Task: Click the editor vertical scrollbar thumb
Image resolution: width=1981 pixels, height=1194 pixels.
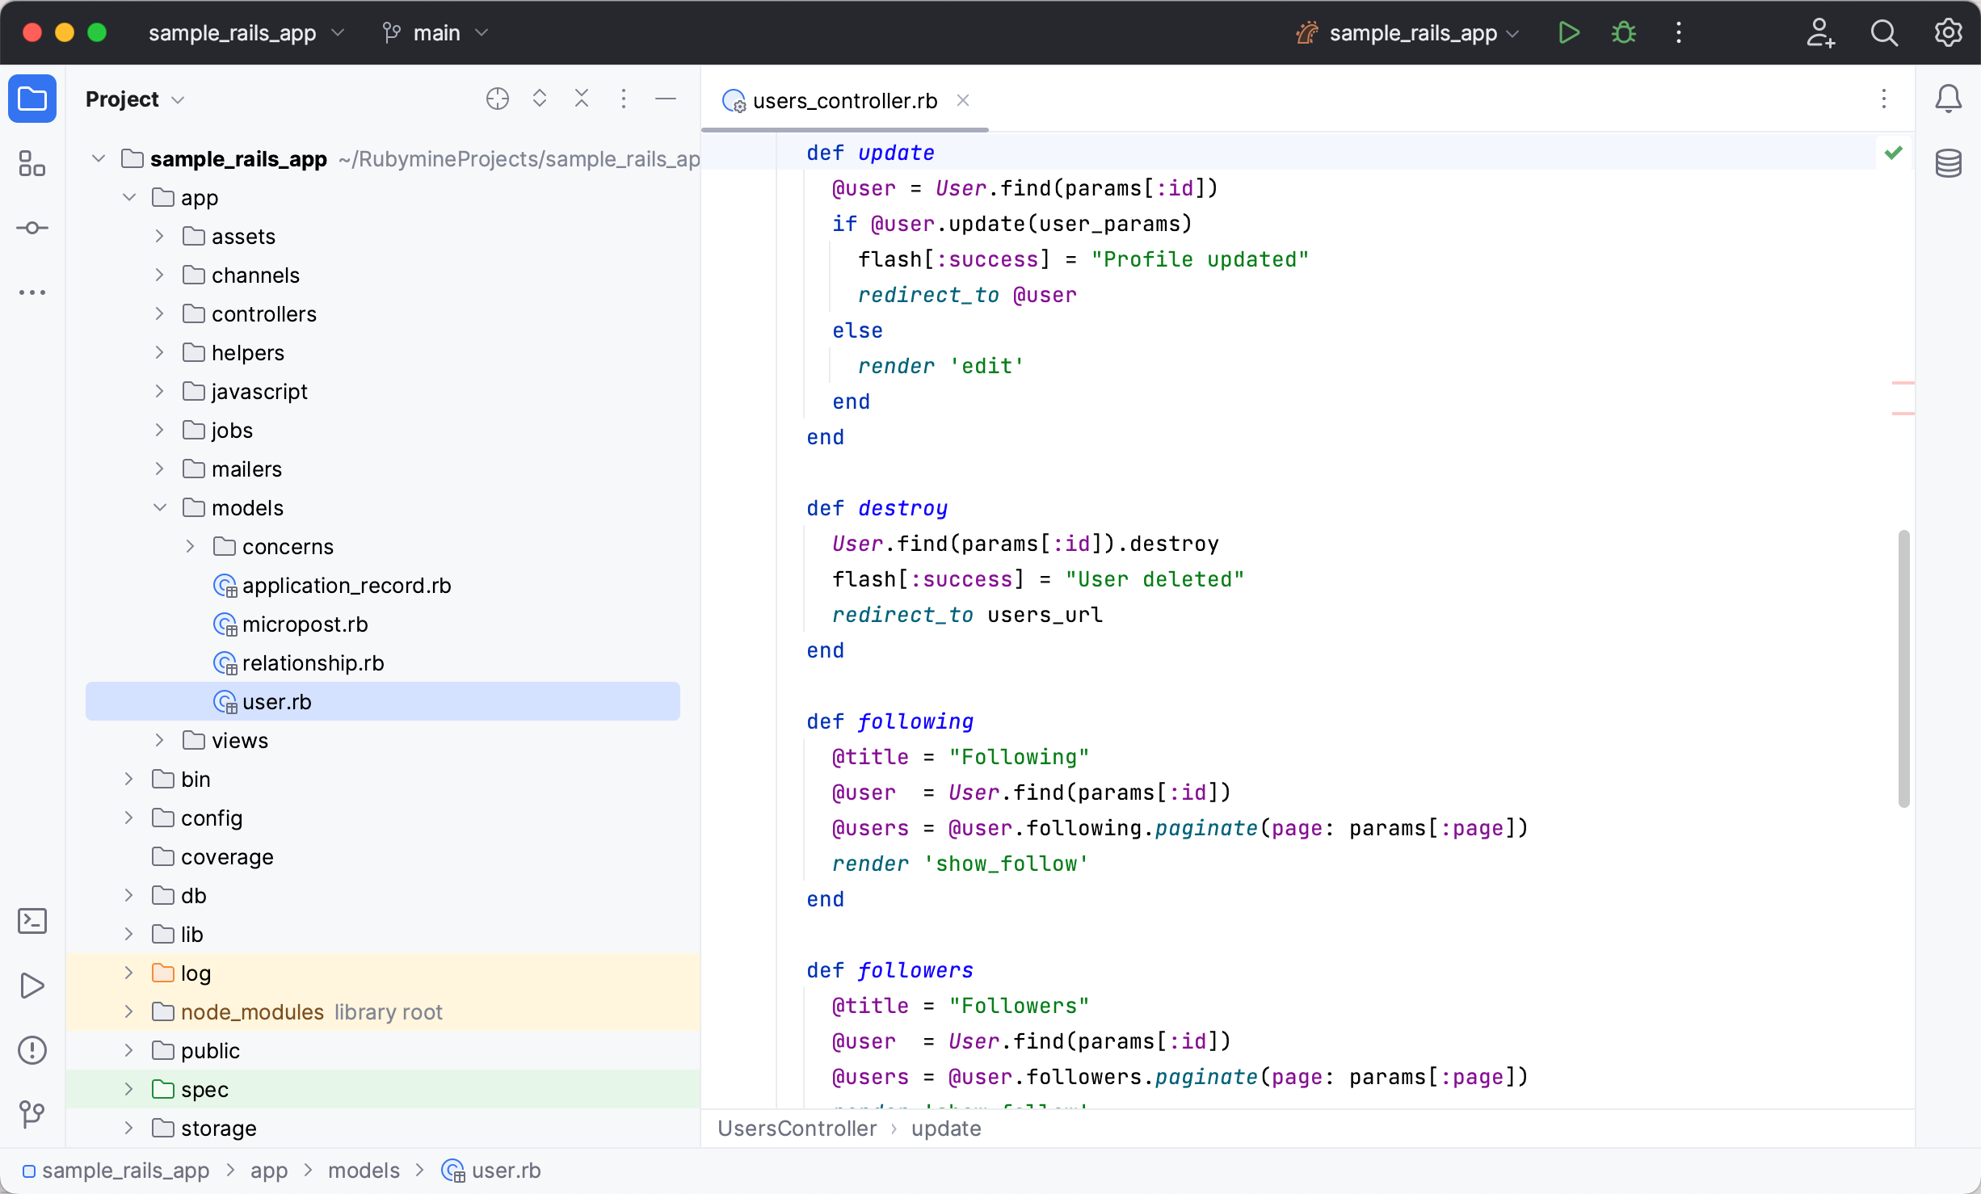Action: (1903, 669)
